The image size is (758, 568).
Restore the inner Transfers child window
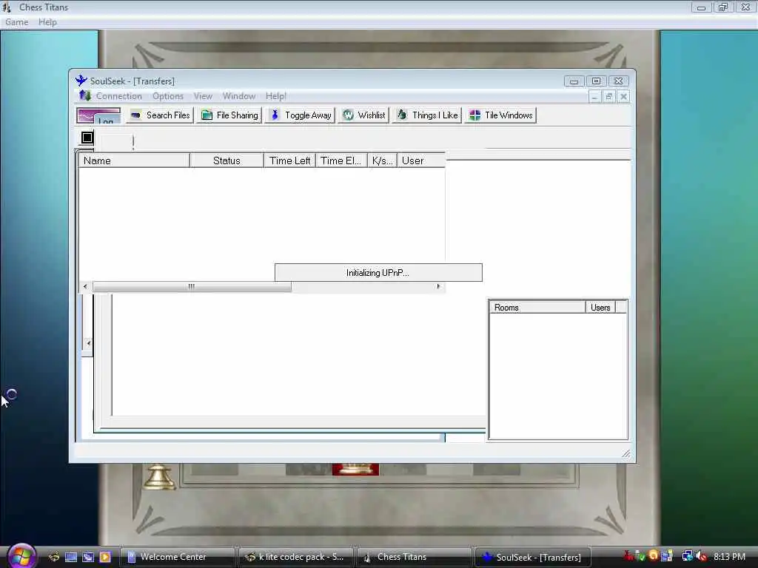point(609,97)
